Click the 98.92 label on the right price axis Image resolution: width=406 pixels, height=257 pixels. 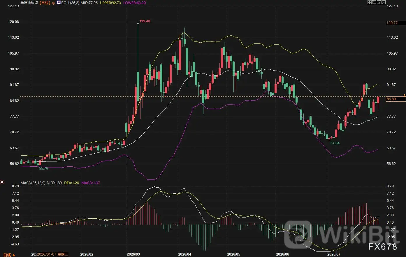[x=391, y=69]
